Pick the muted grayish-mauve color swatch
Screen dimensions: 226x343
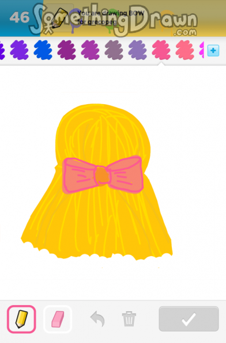[114, 50]
